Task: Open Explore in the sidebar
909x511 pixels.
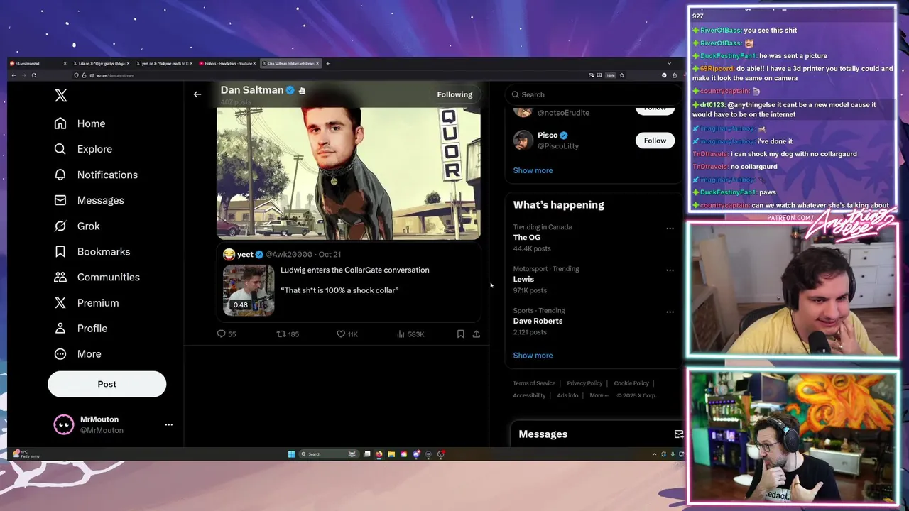Action: [x=83, y=149]
